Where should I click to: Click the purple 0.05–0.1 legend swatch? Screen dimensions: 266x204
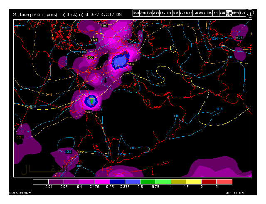point(71,182)
